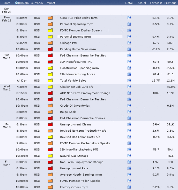Click the clock icon beside 8:07am
178x190 pixels.
(17, 3)
